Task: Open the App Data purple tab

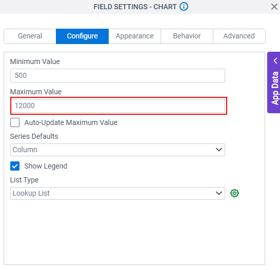Action: pyautogui.click(x=274, y=82)
